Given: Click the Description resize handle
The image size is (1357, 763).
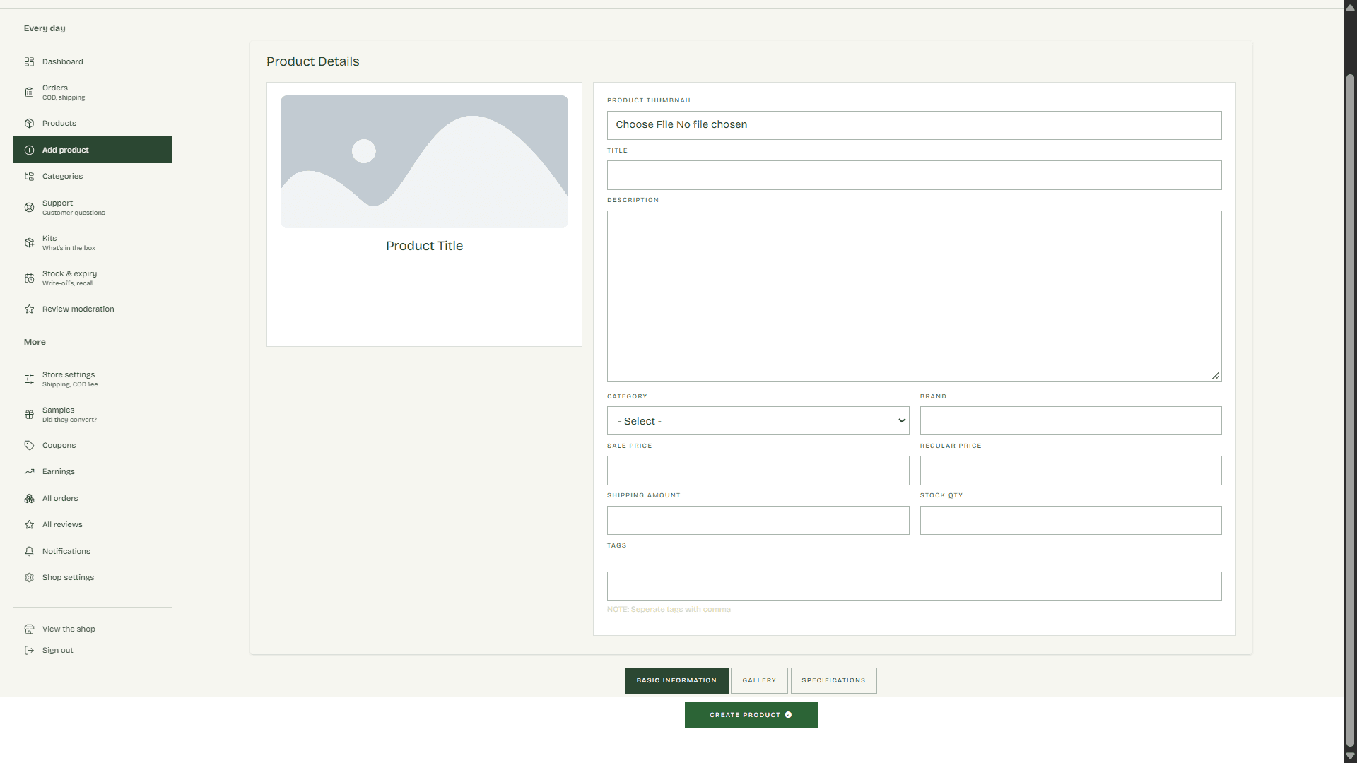Looking at the screenshot, I should point(1215,376).
